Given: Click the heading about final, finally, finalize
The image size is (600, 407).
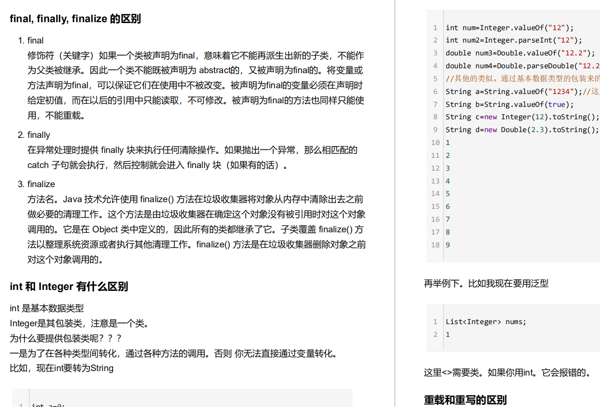Looking at the screenshot, I should tap(75, 19).
